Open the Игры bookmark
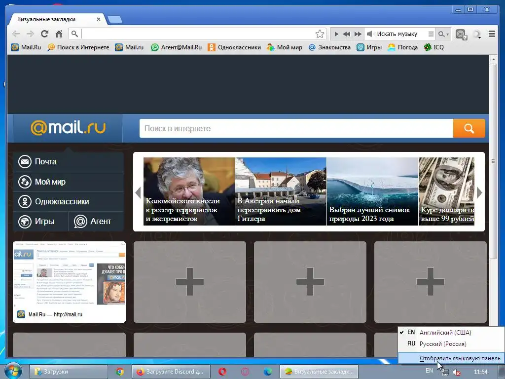Image resolution: width=505 pixels, height=379 pixels. coord(369,47)
